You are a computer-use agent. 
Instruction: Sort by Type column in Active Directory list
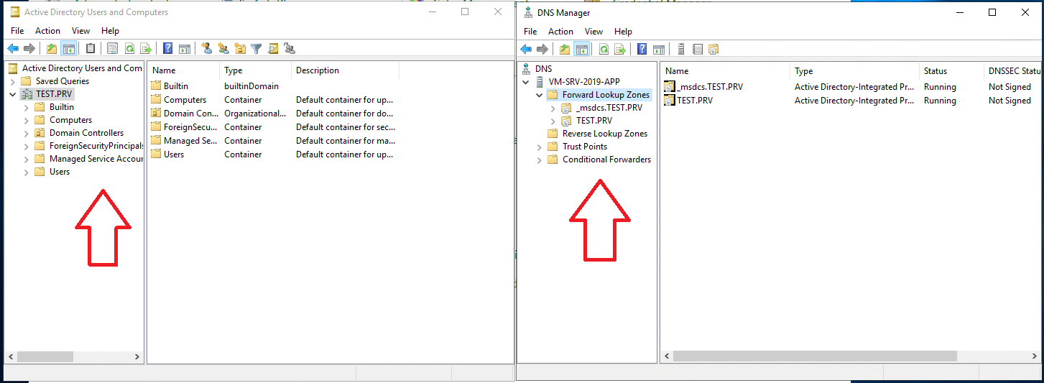[256, 70]
